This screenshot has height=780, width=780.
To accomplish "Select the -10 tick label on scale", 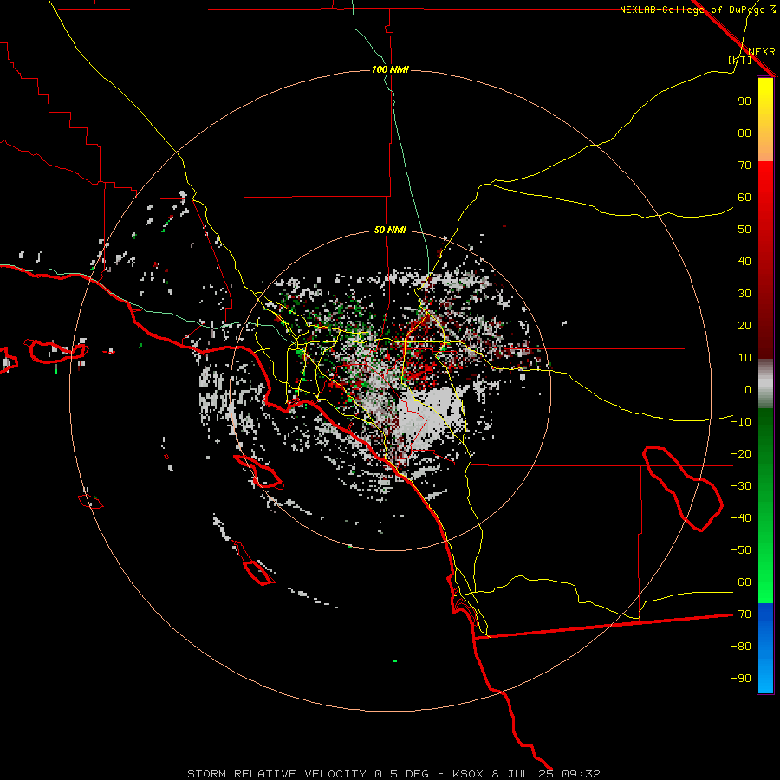I will click(741, 422).
